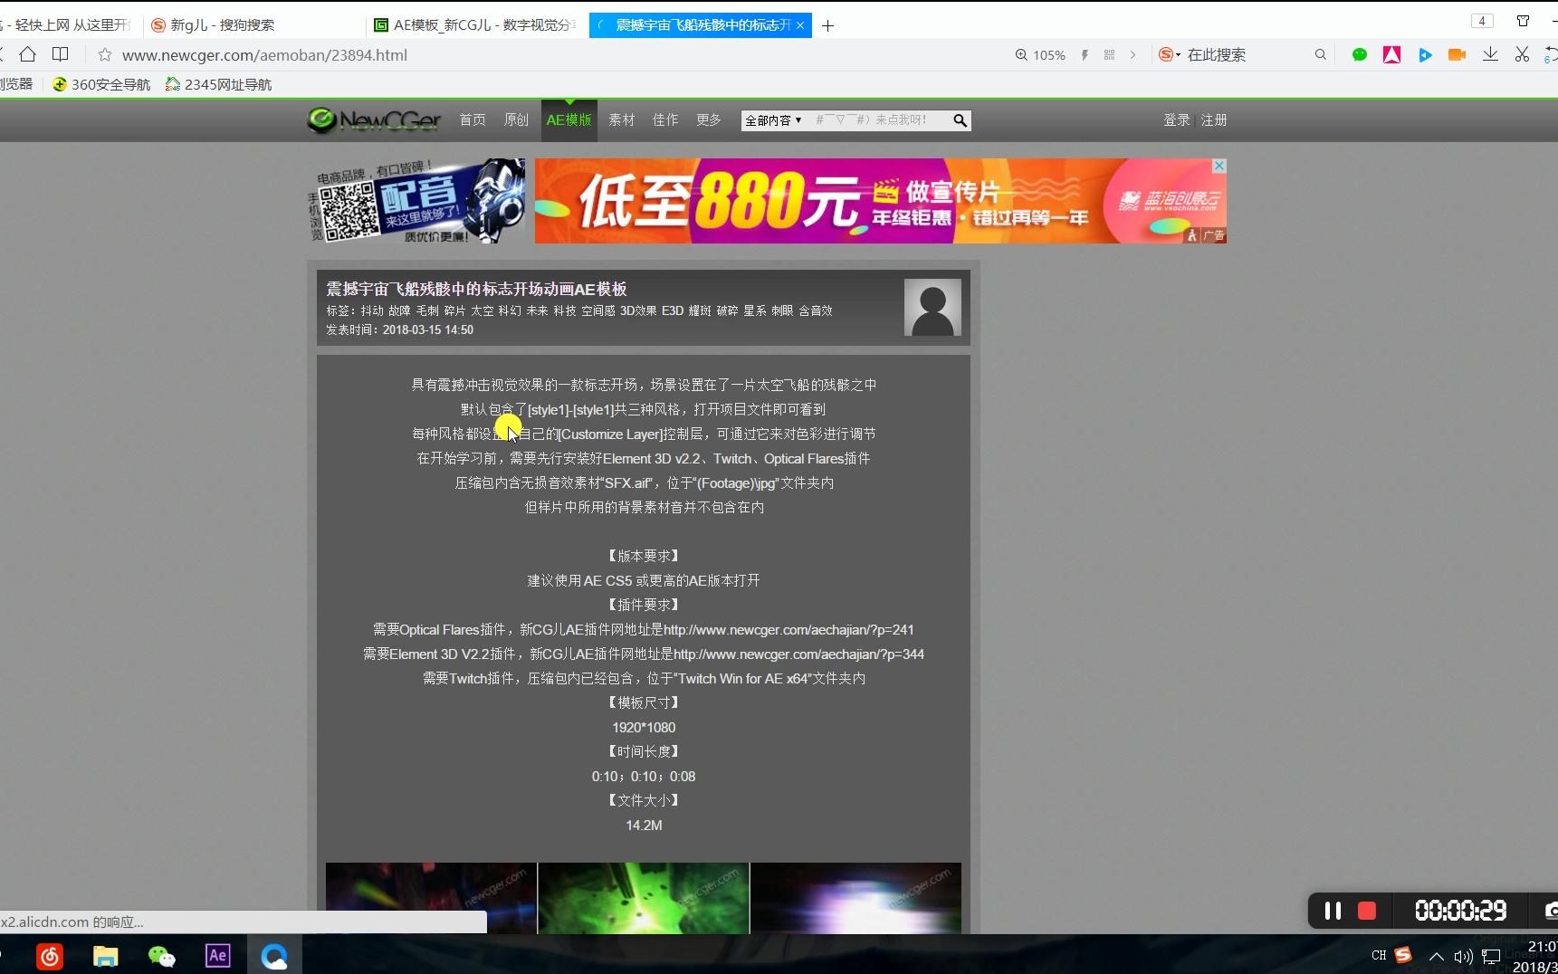Click the 登录 login link
Image resolution: width=1558 pixels, height=974 pixels.
pos(1177,119)
